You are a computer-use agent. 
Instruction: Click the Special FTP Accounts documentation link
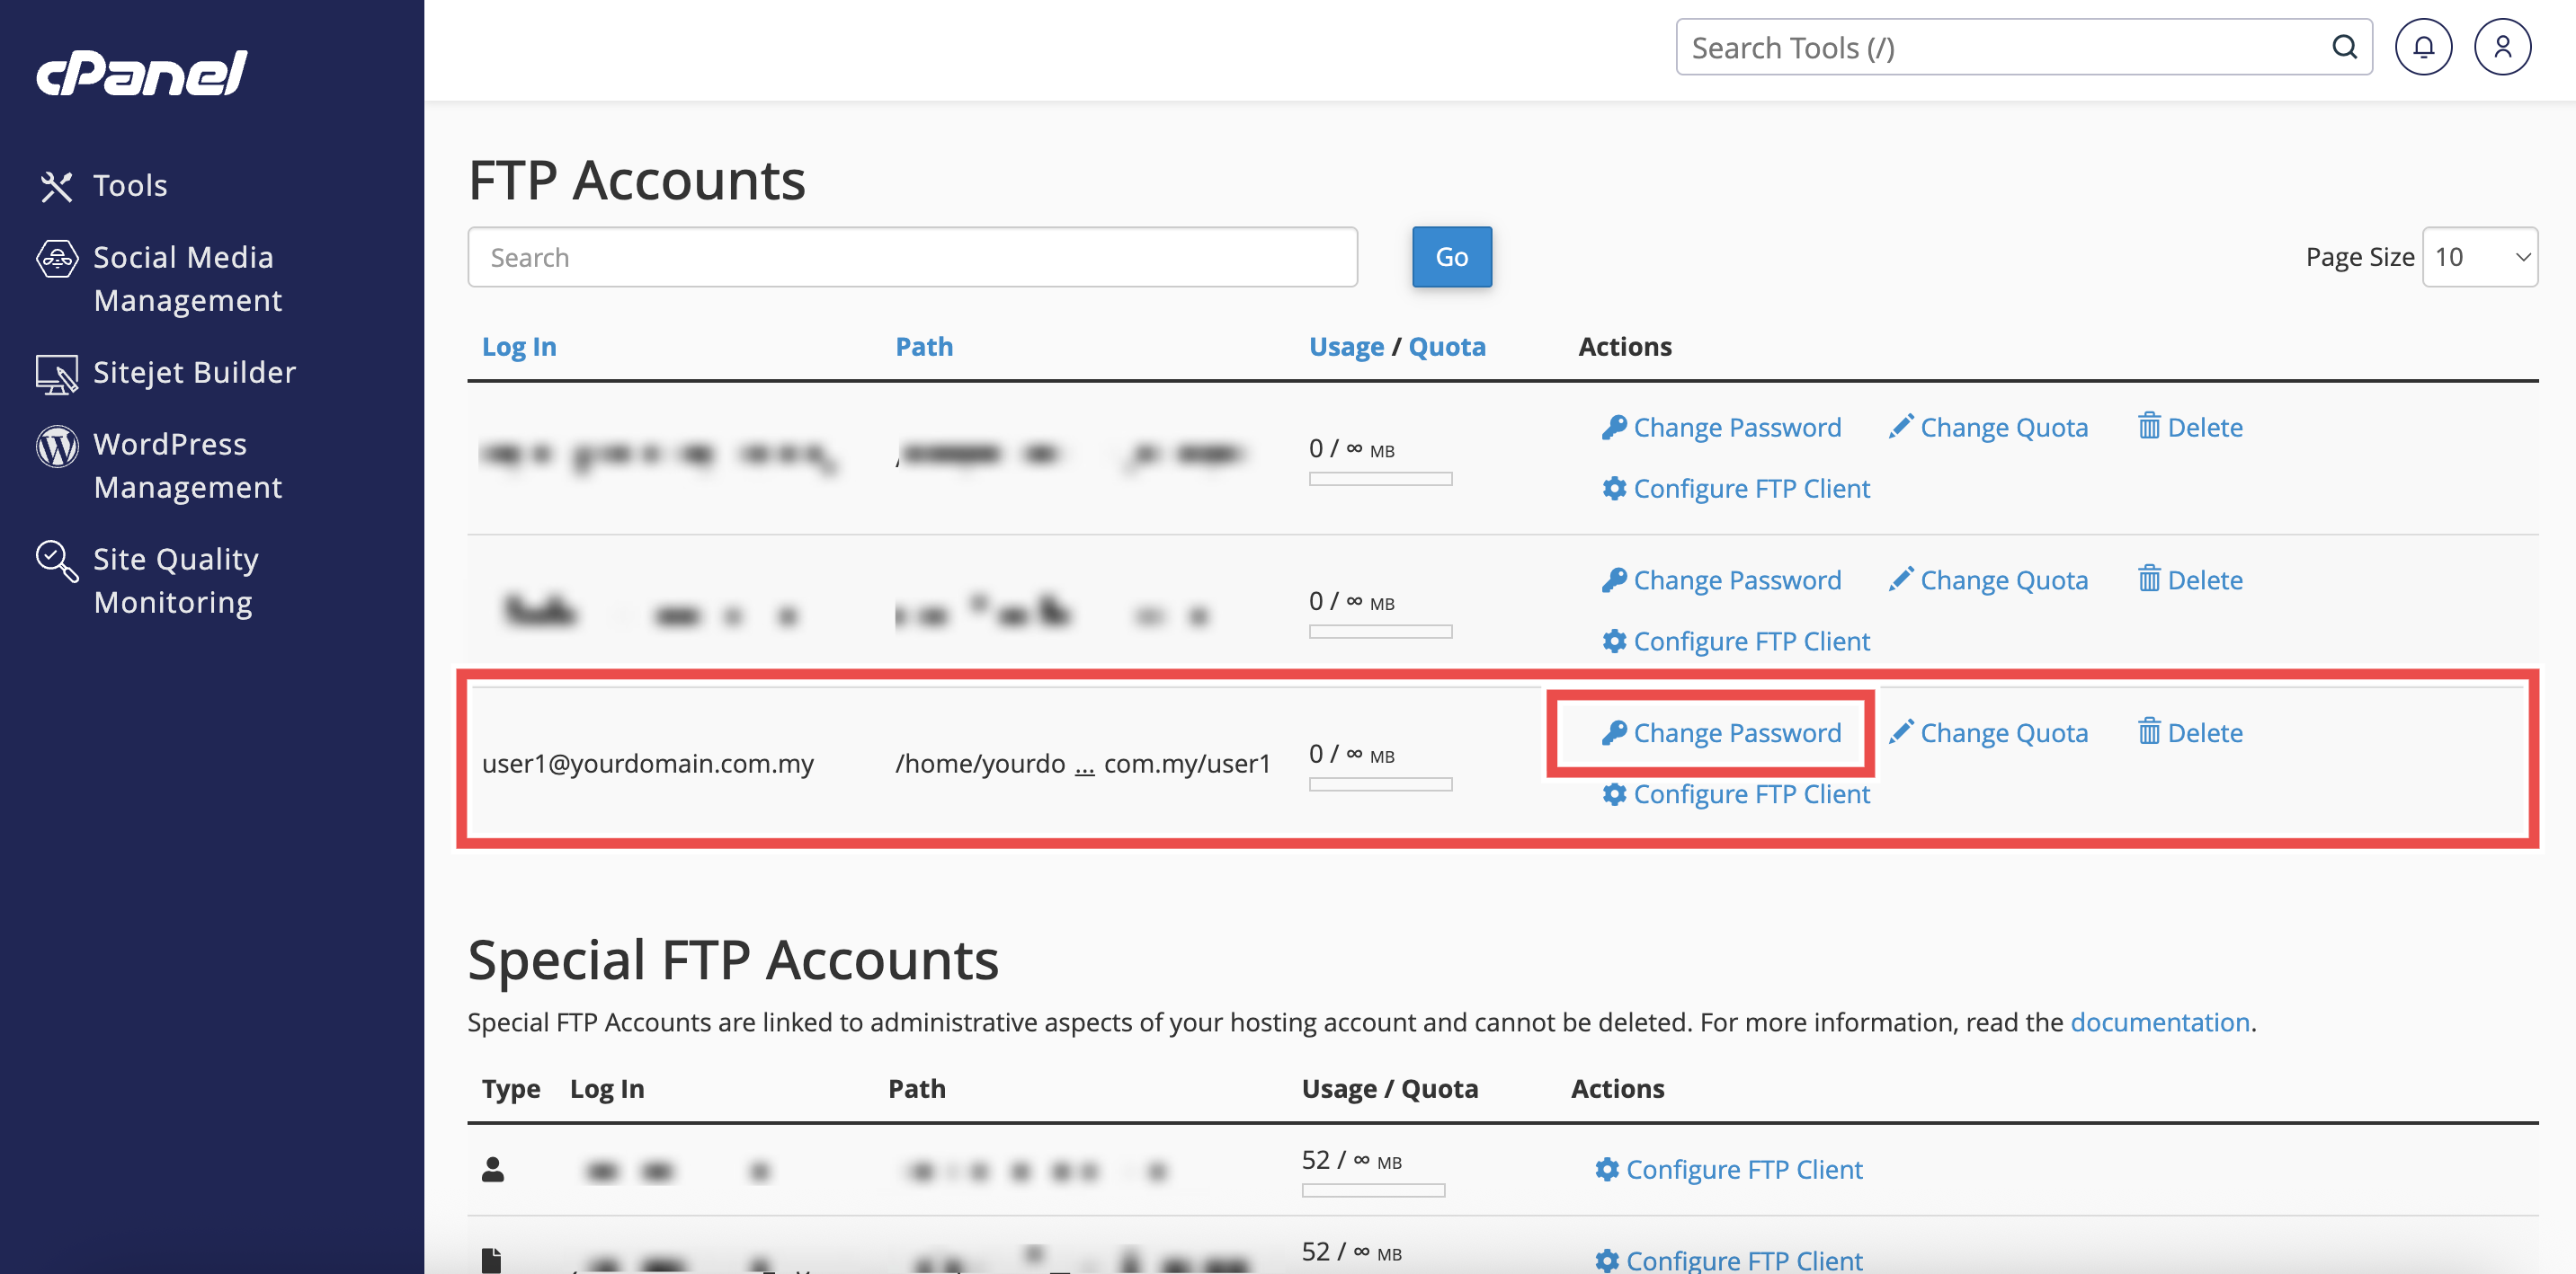pos(2159,1022)
